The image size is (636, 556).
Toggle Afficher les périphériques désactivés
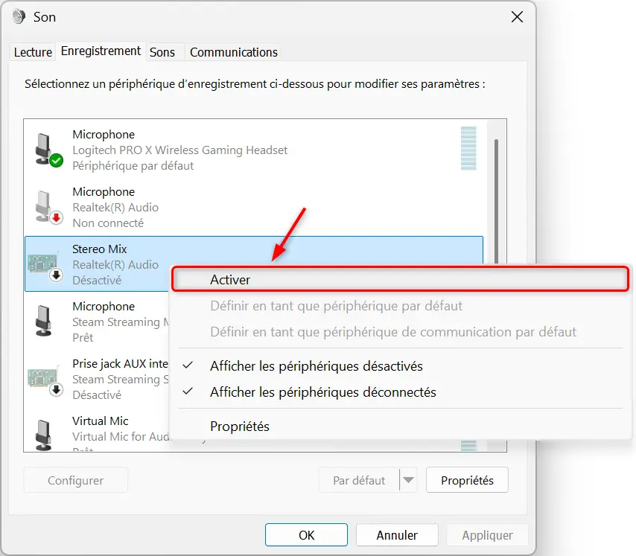(x=317, y=366)
